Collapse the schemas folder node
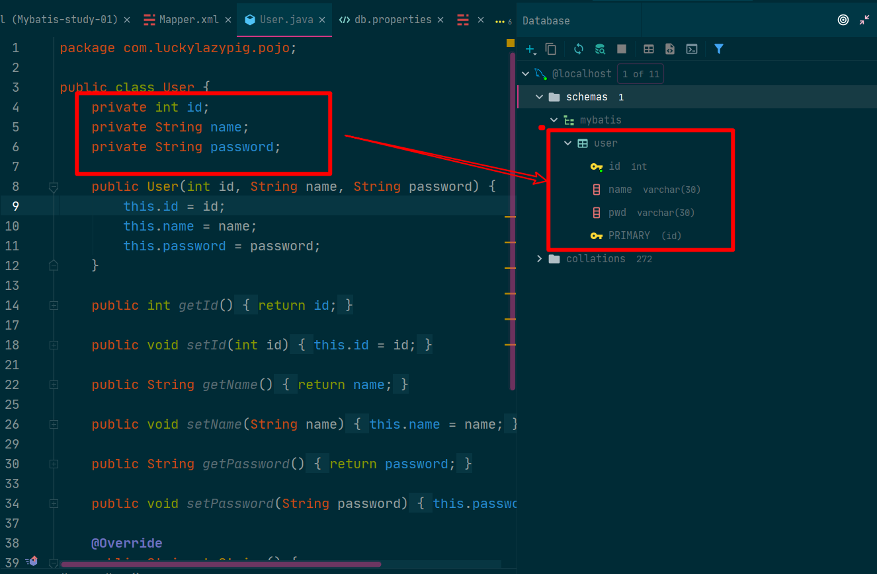Screen dimensions: 877x574 [x=540, y=97]
